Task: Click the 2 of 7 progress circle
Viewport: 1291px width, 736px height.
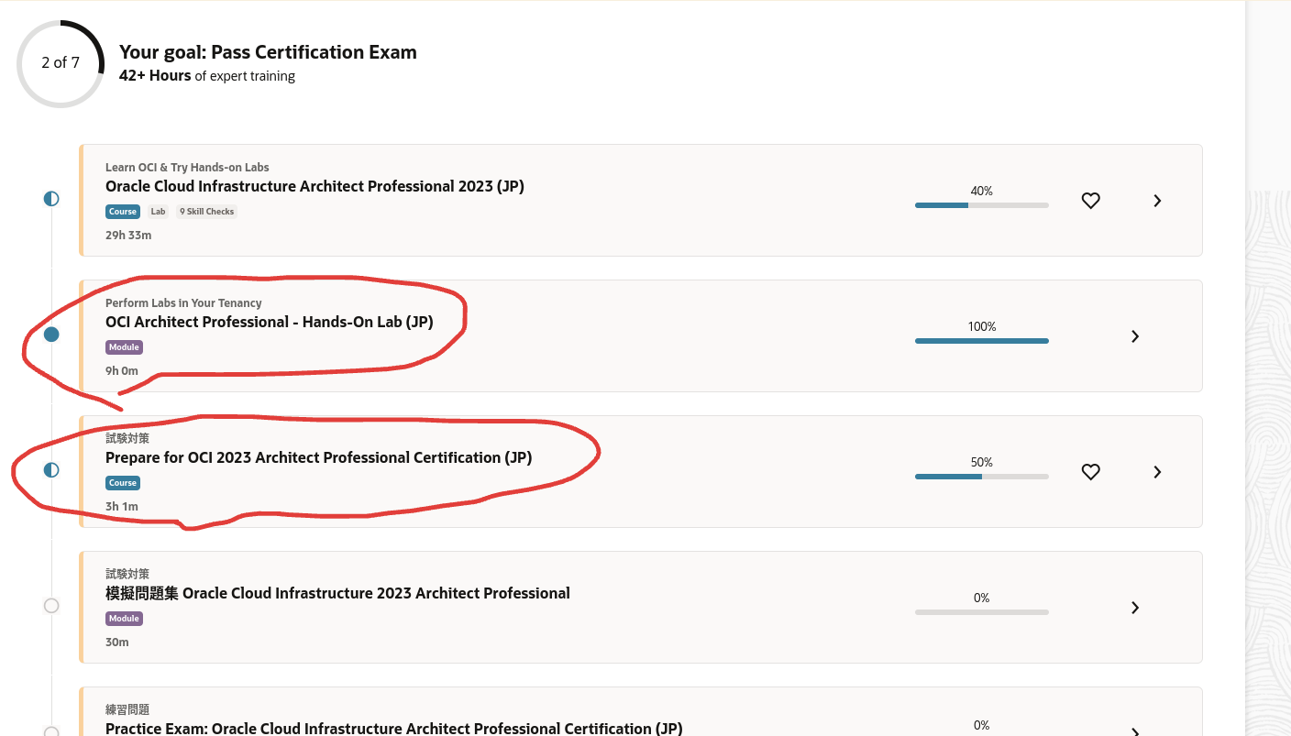Action: tap(61, 63)
